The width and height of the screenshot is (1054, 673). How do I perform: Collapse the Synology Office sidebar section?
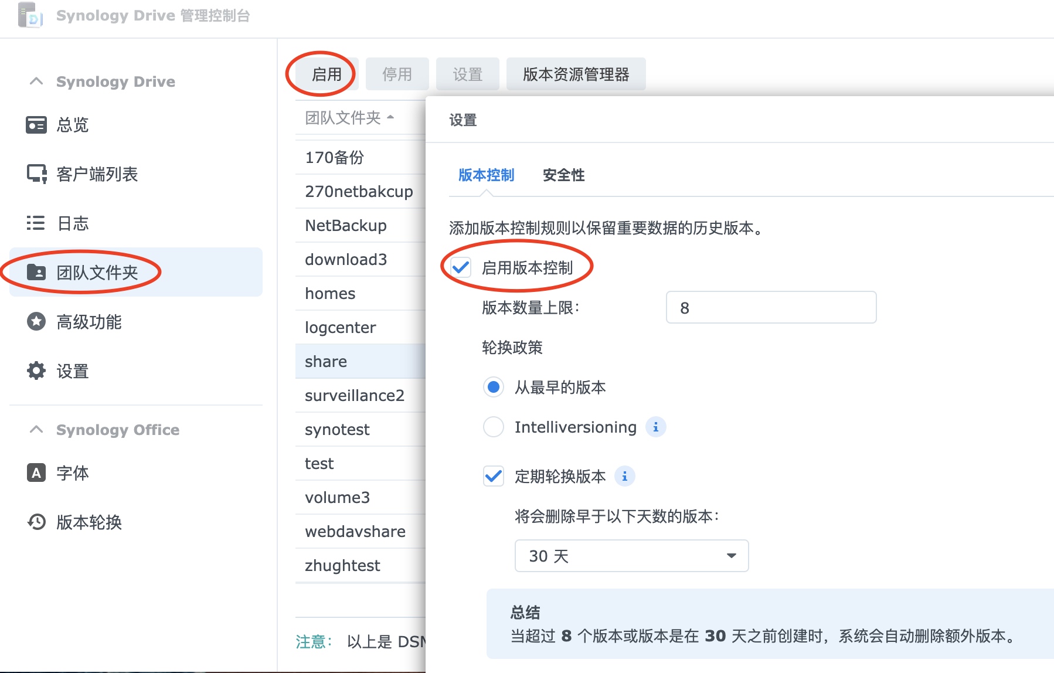[36, 429]
